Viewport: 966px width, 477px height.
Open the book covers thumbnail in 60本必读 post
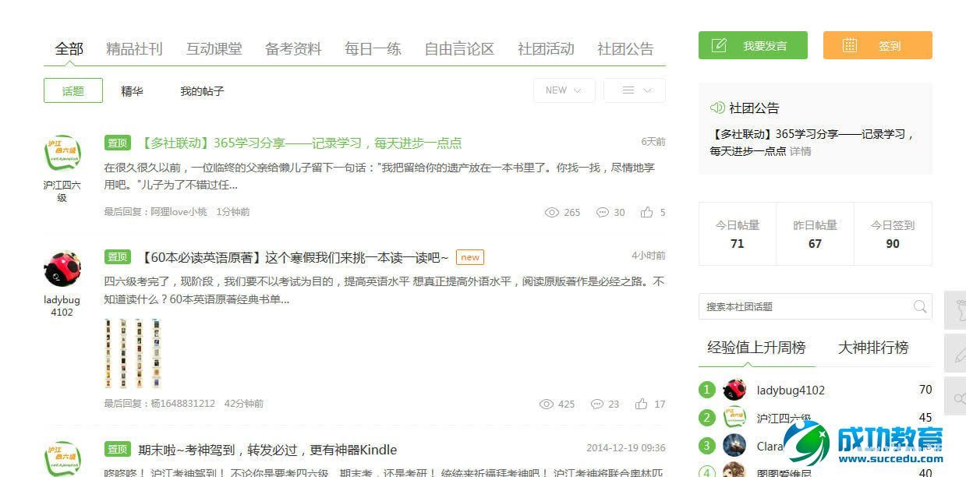(133, 353)
